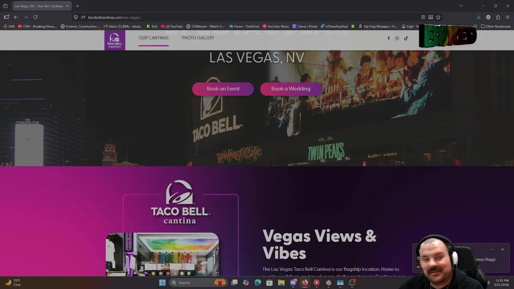Open the (2) YouTube bookmark

pos(171,26)
